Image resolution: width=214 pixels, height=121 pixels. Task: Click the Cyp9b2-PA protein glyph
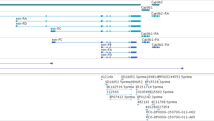[156, 47]
